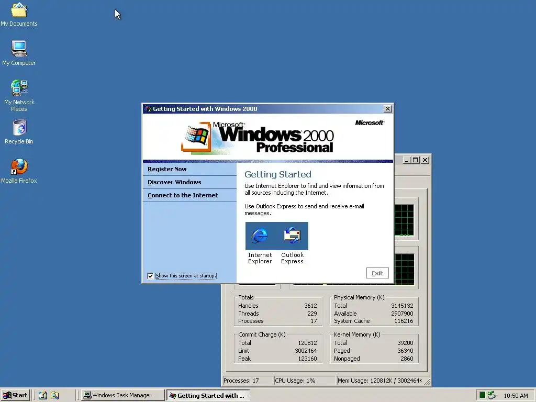Click CPU usage history graph in Task Manager
The height and width of the screenshot is (402, 536).
pos(405,220)
